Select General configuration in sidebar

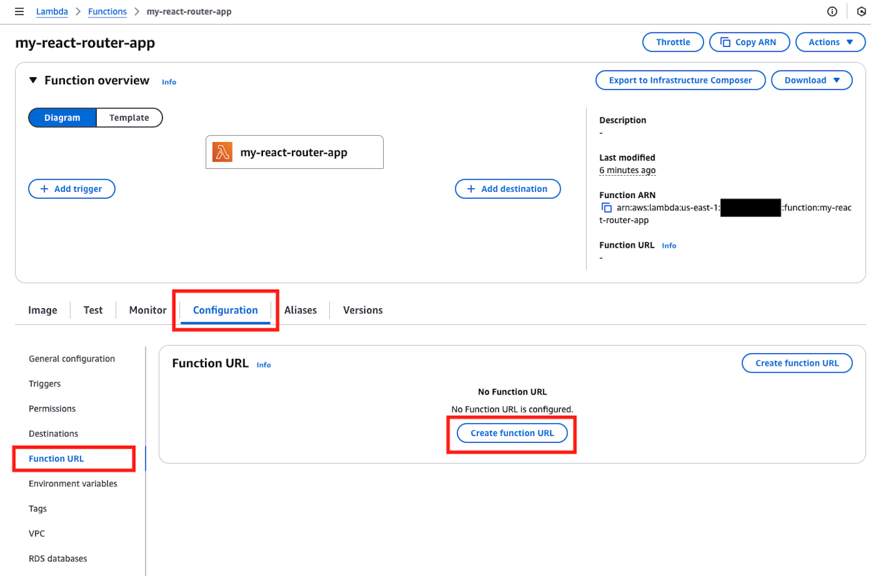tap(72, 359)
